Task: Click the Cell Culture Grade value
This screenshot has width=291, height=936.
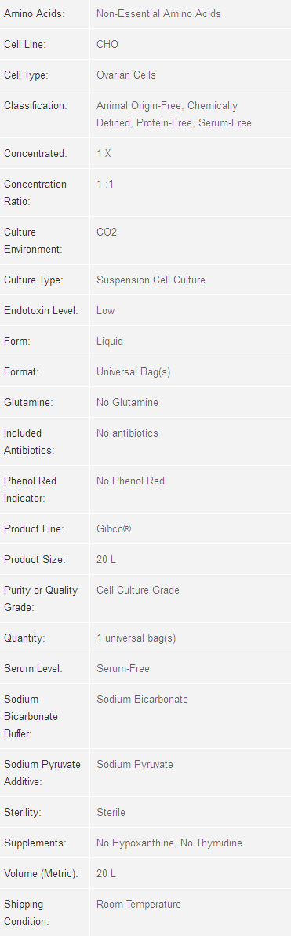Action: [138, 590]
